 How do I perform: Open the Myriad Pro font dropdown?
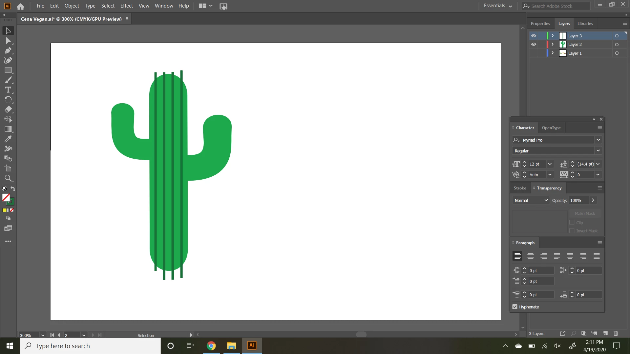click(x=598, y=140)
